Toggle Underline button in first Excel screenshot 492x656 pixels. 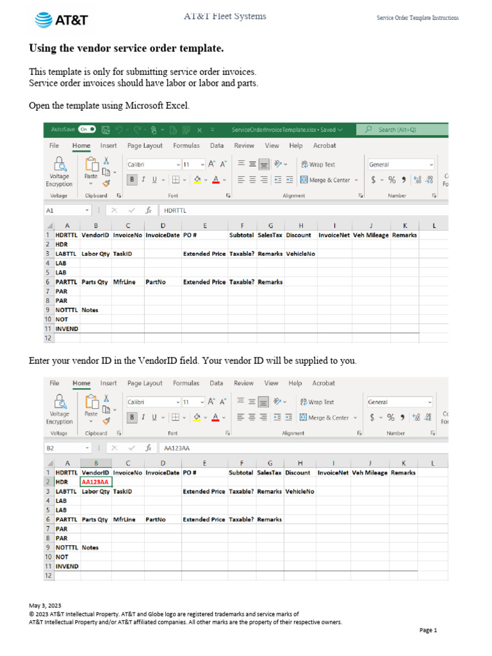tap(154, 180)
